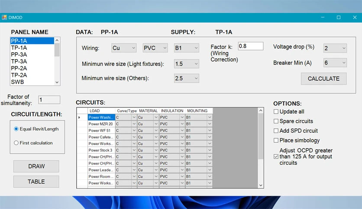Image resolution: width=362 pixels, height=209 pixels.
Task: Minimize the DIMOD window
Action: click(x=323, y=18)
